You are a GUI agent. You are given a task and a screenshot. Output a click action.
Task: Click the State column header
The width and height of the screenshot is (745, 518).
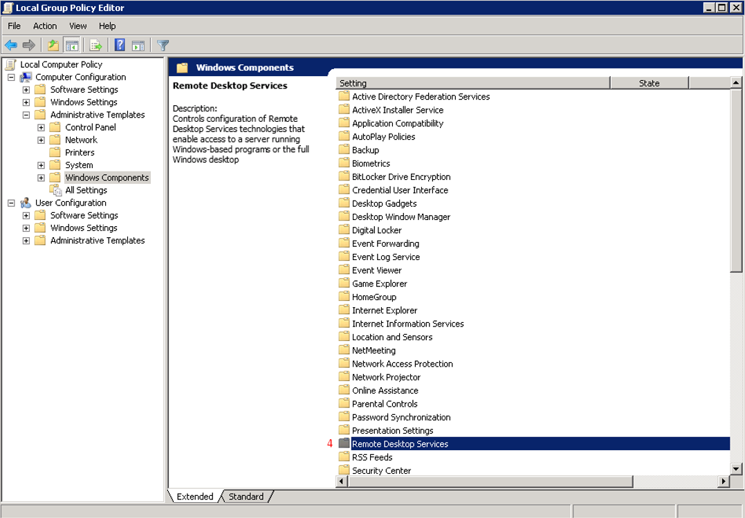coord(649,83)
